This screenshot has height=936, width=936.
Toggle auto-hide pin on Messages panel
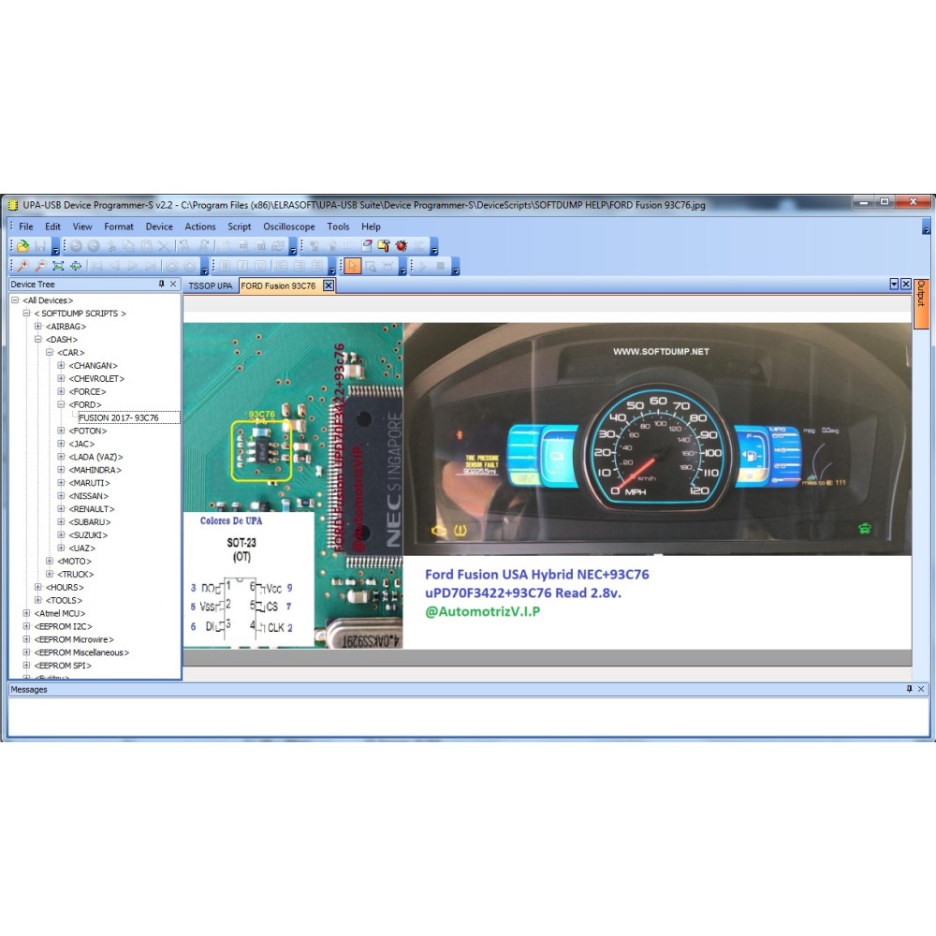[x=909, y=689]
